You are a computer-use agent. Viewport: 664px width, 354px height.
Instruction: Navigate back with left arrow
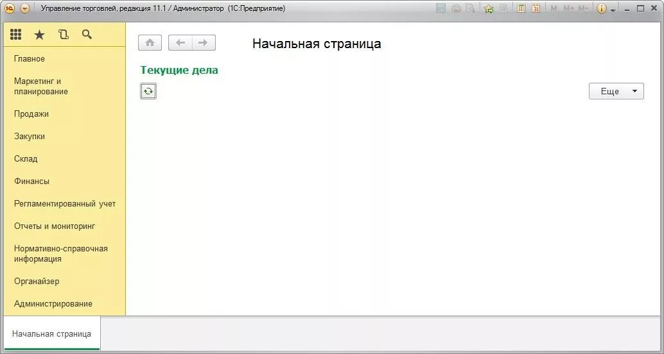pos(180,43)
